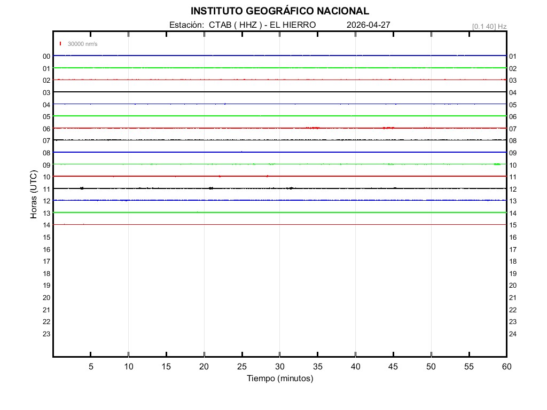This screenshot has width=547, height=410.
Task: Click the right-side hour label 24
Action: pos(513,334)
